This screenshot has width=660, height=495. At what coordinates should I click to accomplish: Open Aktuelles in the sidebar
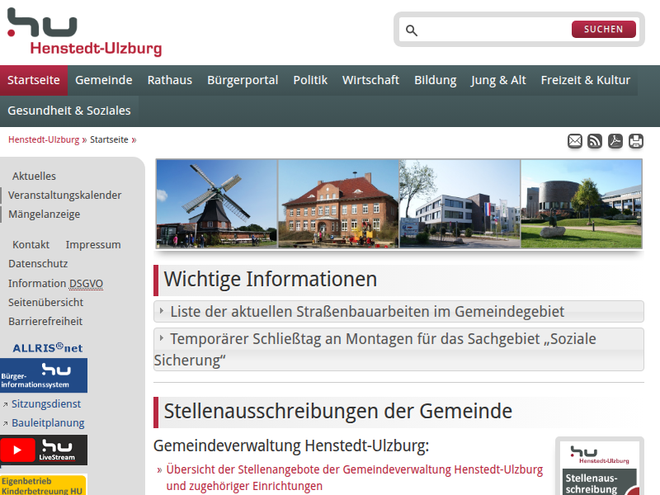34,176
